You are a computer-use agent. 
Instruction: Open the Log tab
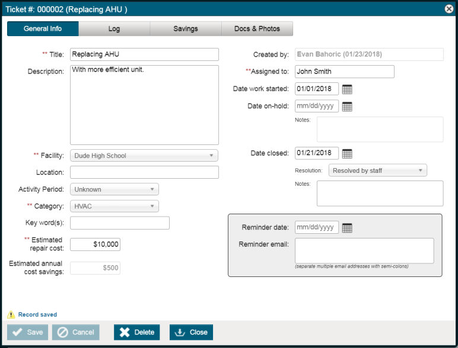point(114,28)
